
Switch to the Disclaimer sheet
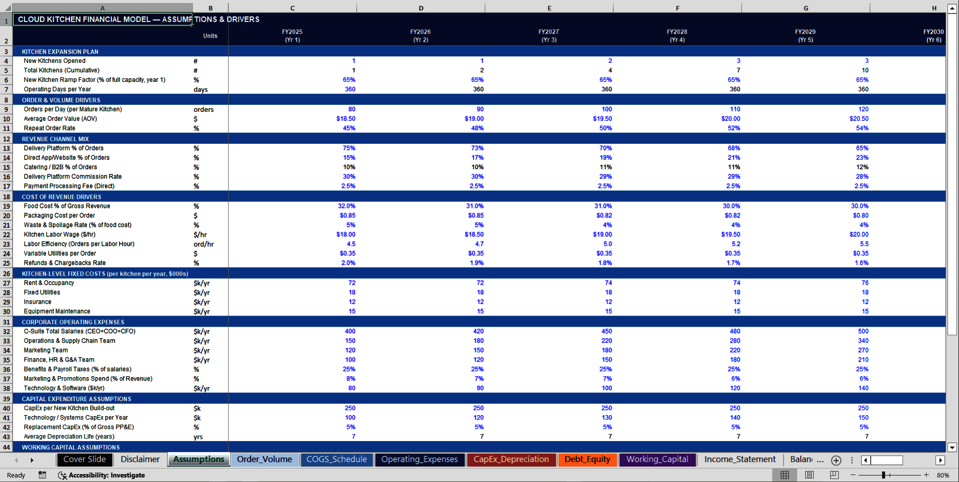[x=140, y=460]
